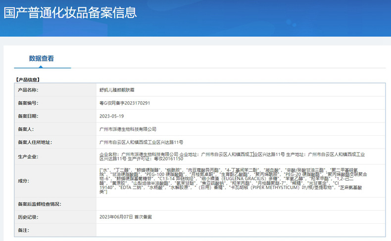Click the 备案人 label
Viewport: 391px width, 241px height.
click(x=26, y=129)
